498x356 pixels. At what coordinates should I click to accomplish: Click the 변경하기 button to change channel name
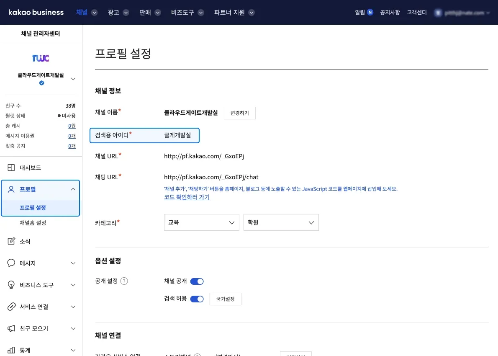point(239,113)
